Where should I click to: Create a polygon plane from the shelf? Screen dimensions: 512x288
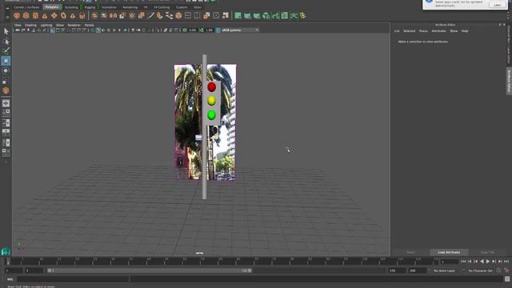coord(54,16)
